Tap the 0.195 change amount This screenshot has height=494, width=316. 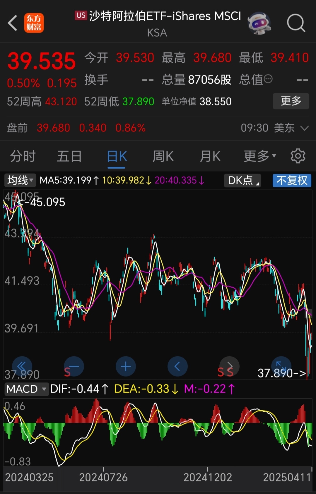[x=62, y=83]
